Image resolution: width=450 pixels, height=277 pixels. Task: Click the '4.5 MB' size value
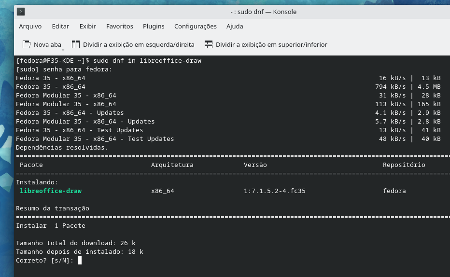click(x=429, y=86)
